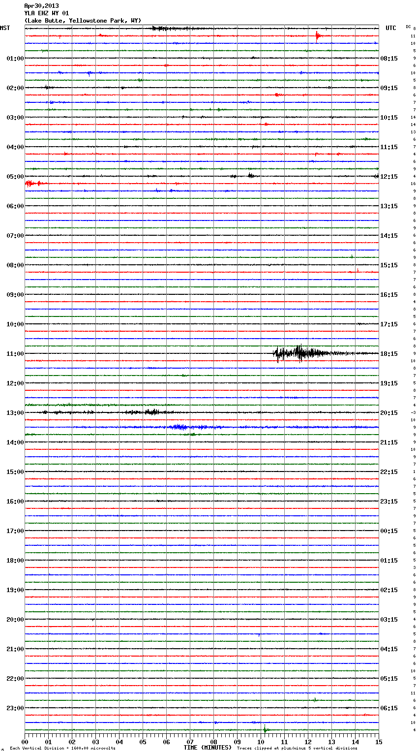The image size is (418, 755).
Task: Click the Traces clipped at plus/minus footnote
Action: pos(297,749)
